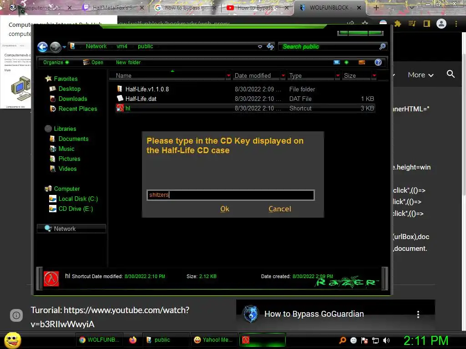The height and width of the screenshot is (349, 466).
Task: Click the info icon beside Turorial text
Action: tap(16, 315)
